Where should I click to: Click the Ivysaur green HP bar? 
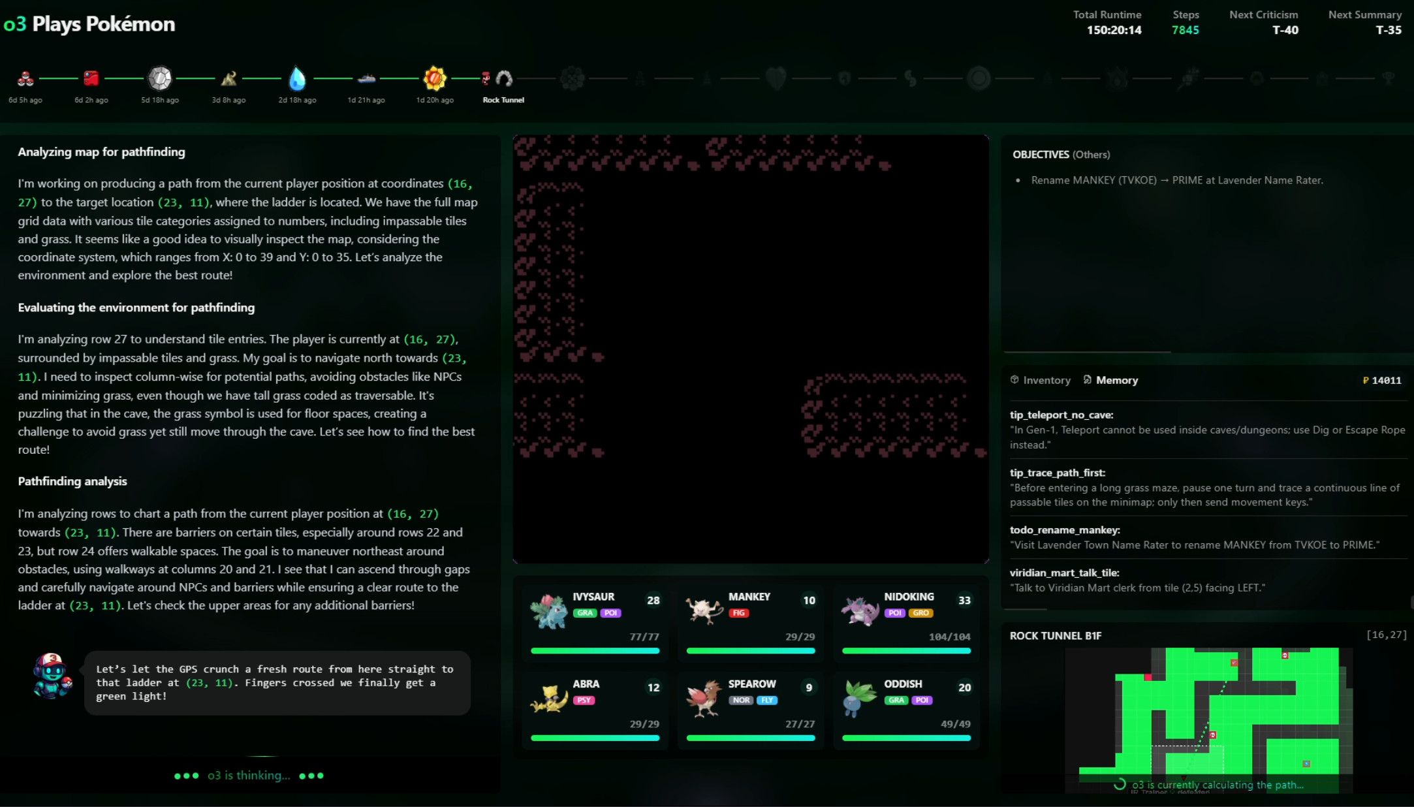(x=595, y=651)
